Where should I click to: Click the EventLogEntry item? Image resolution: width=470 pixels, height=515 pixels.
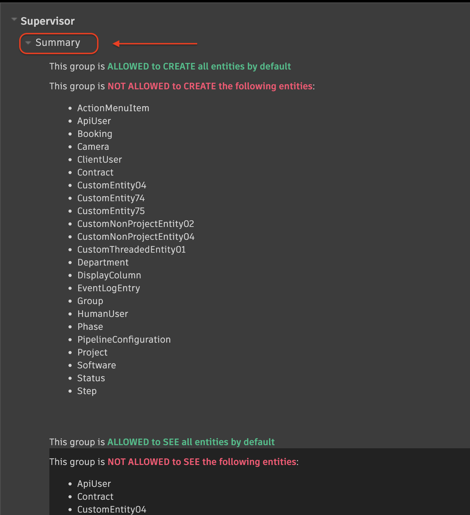[x=109, y=288]
